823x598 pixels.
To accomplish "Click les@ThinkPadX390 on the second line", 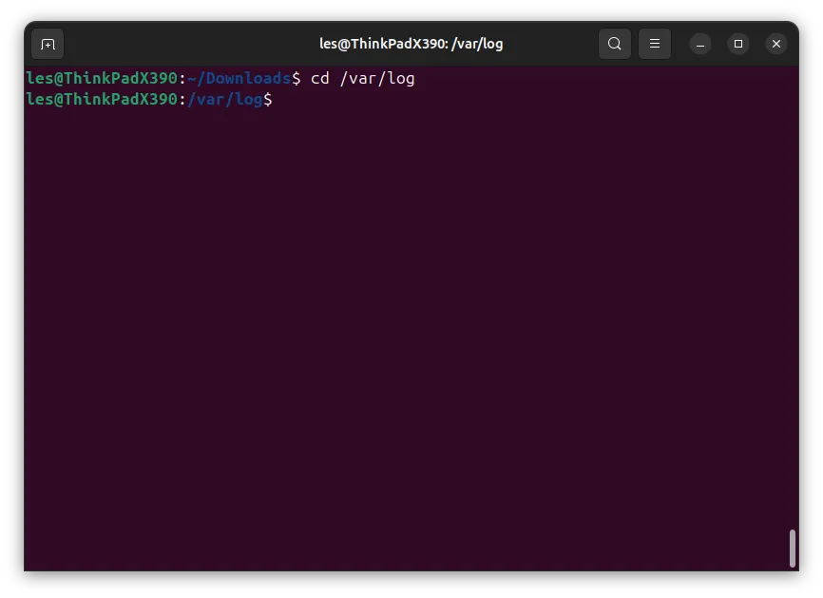I will tap(102, 99).
